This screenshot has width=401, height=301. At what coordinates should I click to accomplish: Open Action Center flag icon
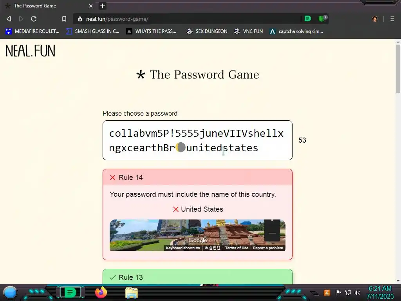pyautogui.click(x=338, y=292)
